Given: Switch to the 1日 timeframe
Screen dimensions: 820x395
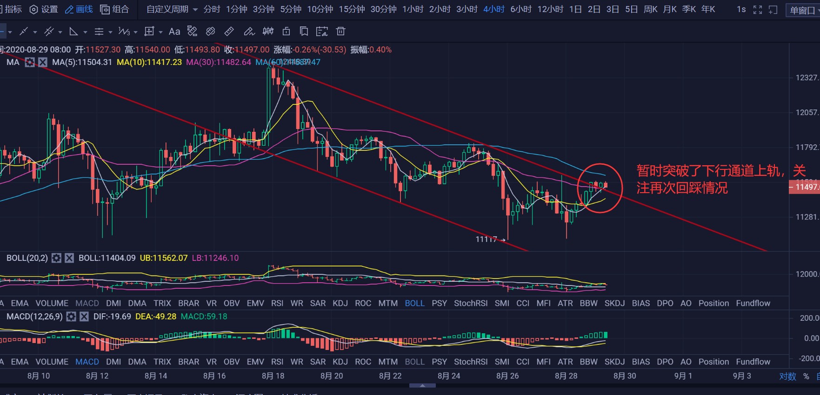Looking at the screenshot, I should tap(576, 9).
